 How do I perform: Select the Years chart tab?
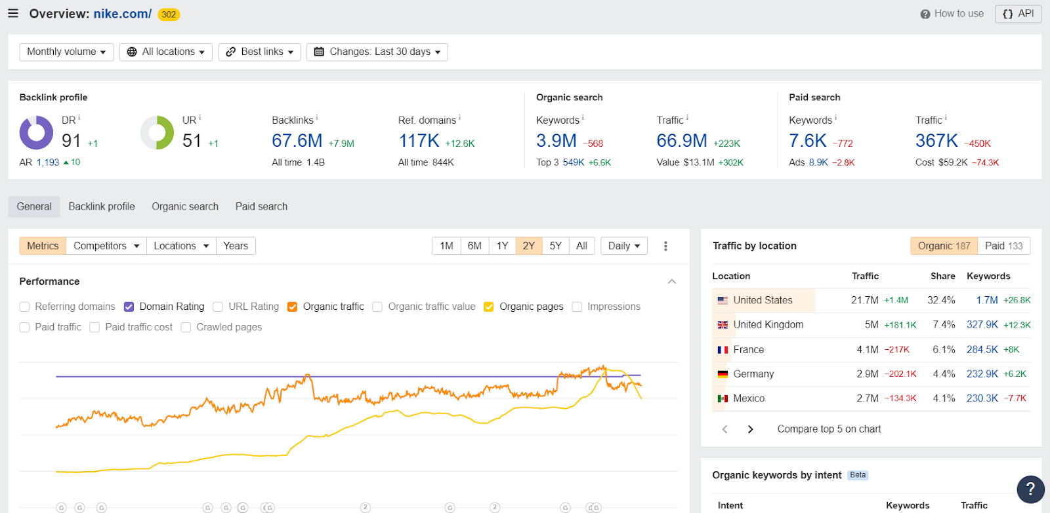point(236,246)
